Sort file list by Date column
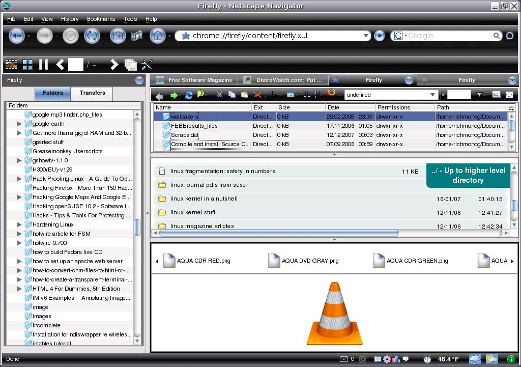 point(350,108)
